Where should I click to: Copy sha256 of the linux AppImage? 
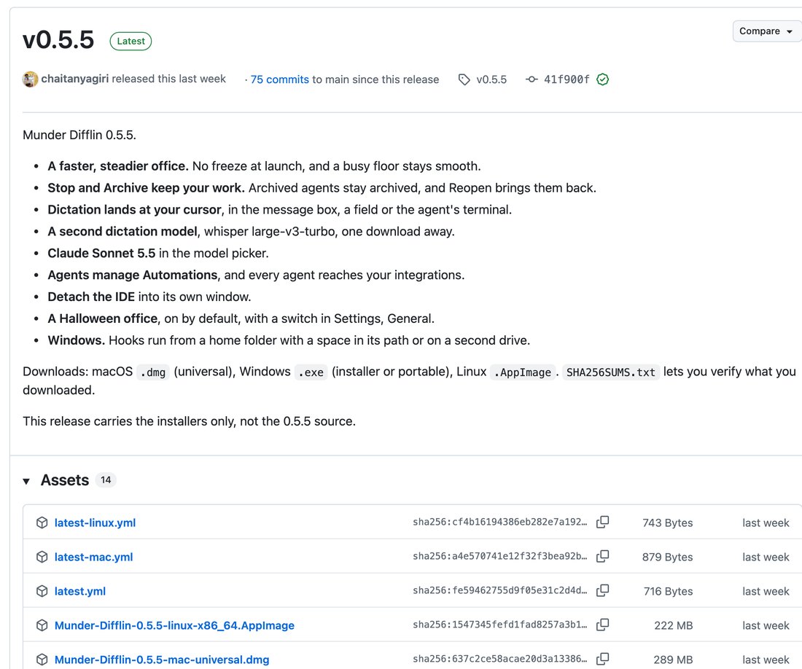click(602, 625)
